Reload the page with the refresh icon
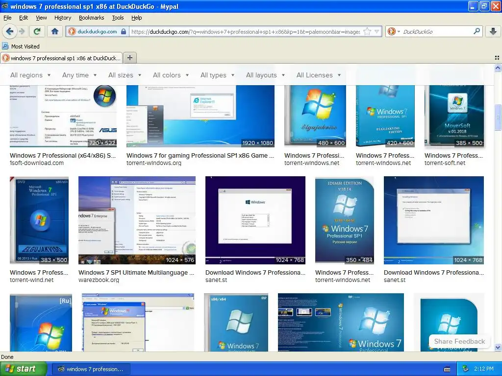Viewport: 502px width, 376px height. 37,31
